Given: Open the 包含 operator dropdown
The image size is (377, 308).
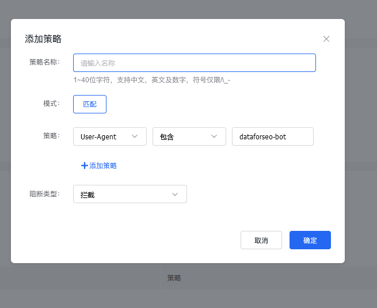Looking at the screenshot, I should 189,136.
